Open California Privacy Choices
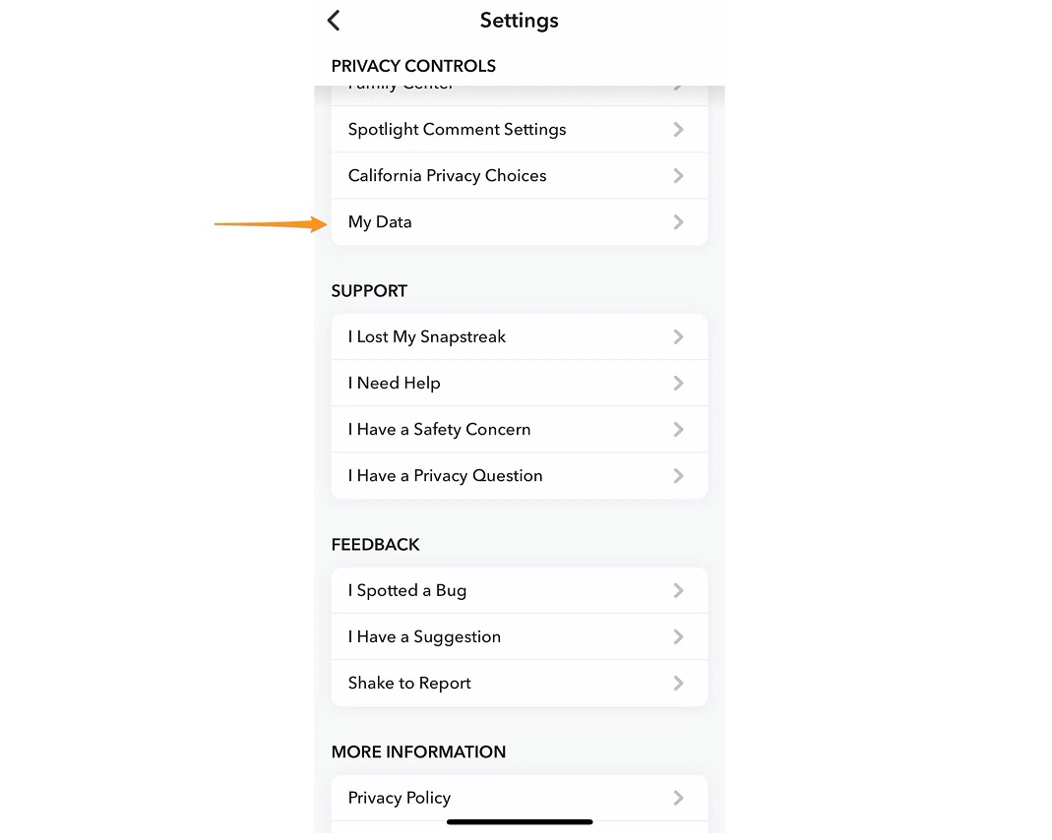The image size is (1052, 840). pyautogui.click(x=447, y=176)
